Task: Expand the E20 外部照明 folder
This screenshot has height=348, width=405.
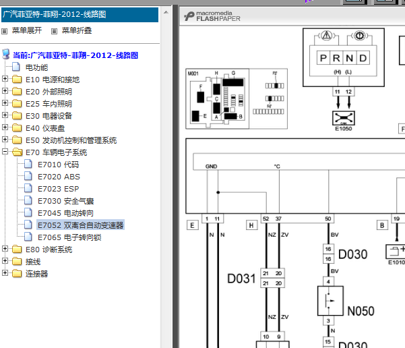Action: (5, 91)
